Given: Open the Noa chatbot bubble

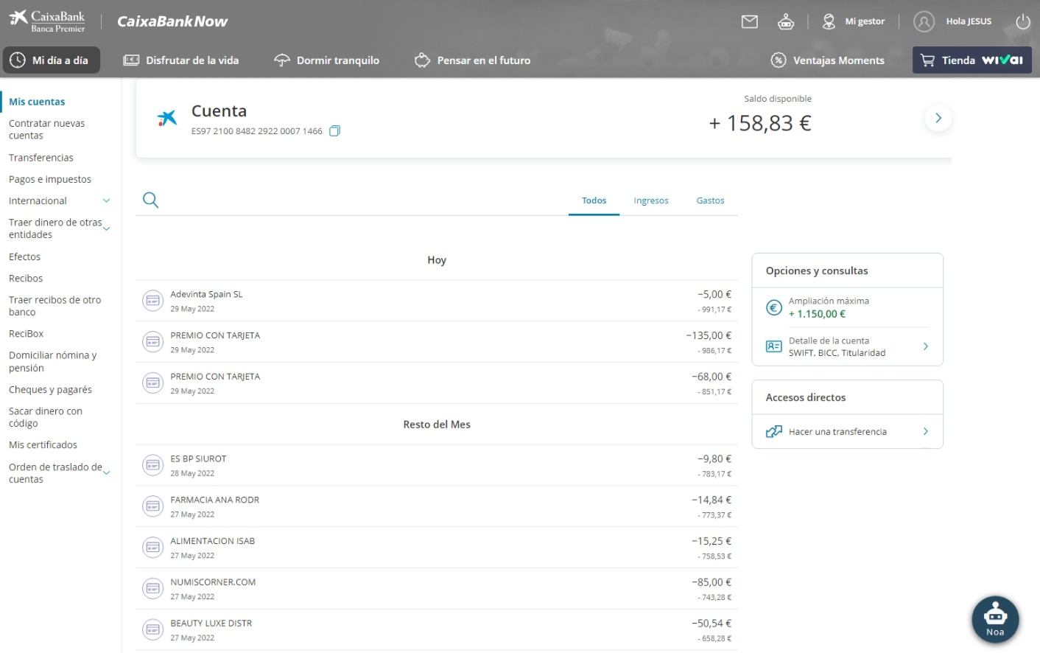Looking at the screenshot, I should [x=994, y=619].
